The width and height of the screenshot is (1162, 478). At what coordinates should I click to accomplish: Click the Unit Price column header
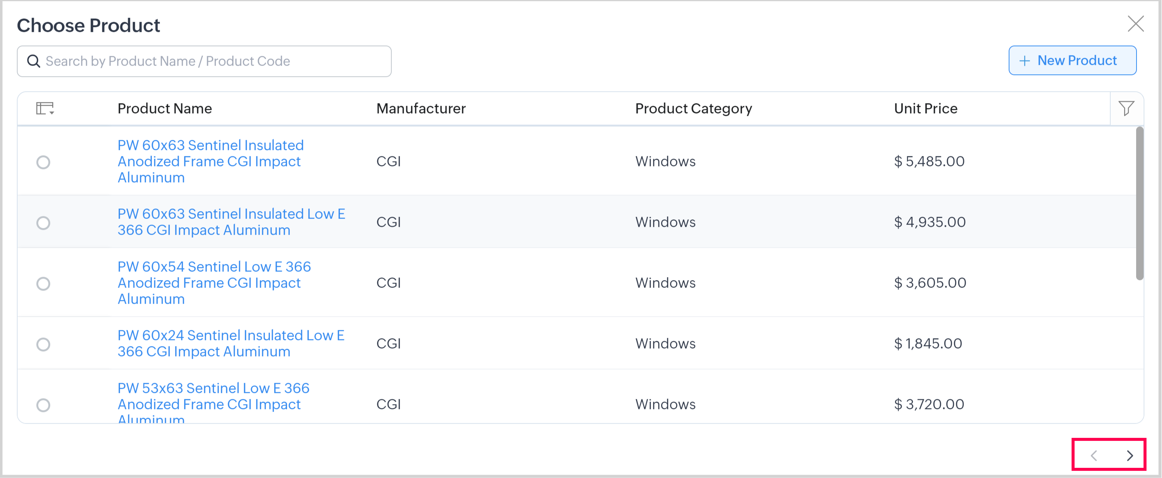click(925, 108)
